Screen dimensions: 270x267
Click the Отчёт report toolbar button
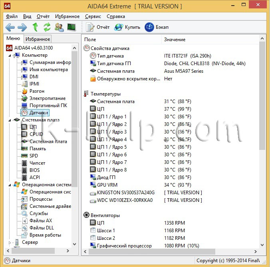pyautogui.click(x=97, y=27)
